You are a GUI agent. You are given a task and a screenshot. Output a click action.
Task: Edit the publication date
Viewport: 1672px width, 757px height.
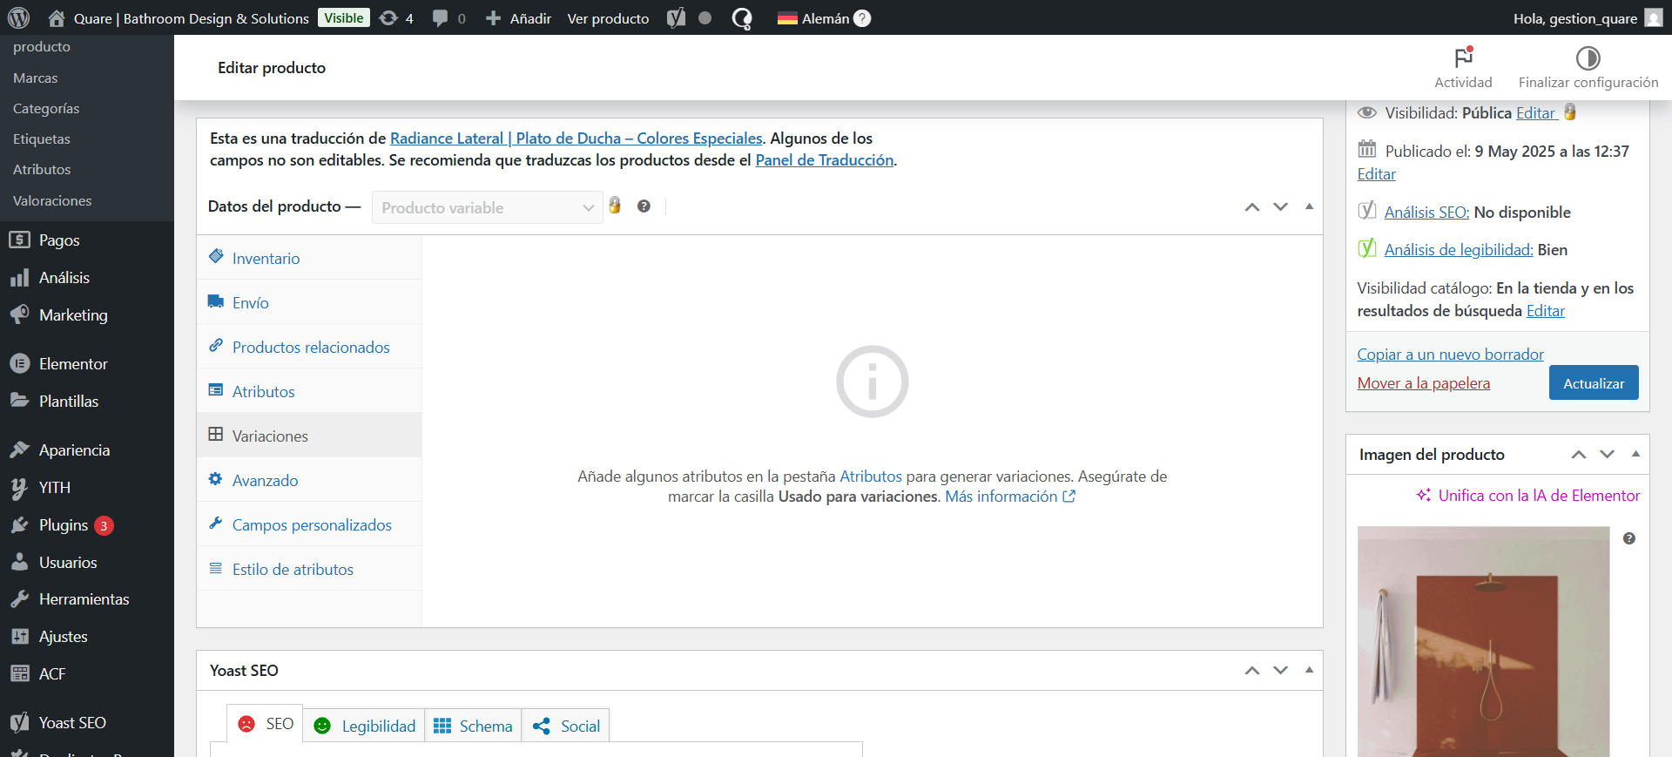point(1376,174)
